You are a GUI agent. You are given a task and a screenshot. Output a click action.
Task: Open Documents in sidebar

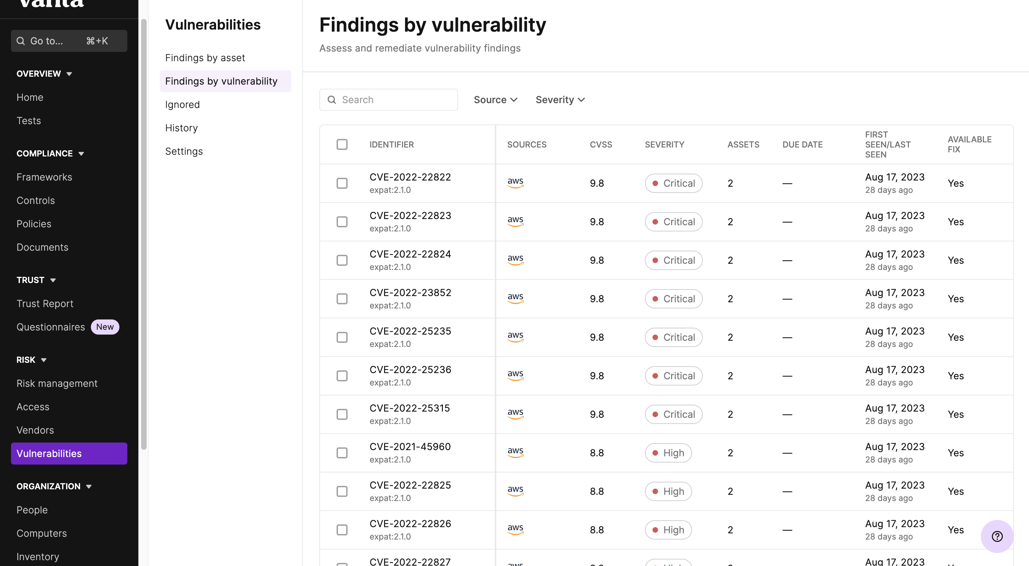point(42,248)
